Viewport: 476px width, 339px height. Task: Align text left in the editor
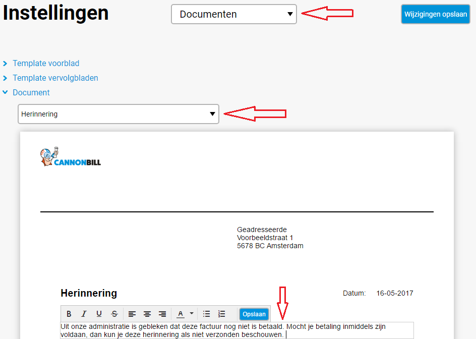tap(132, 314)
